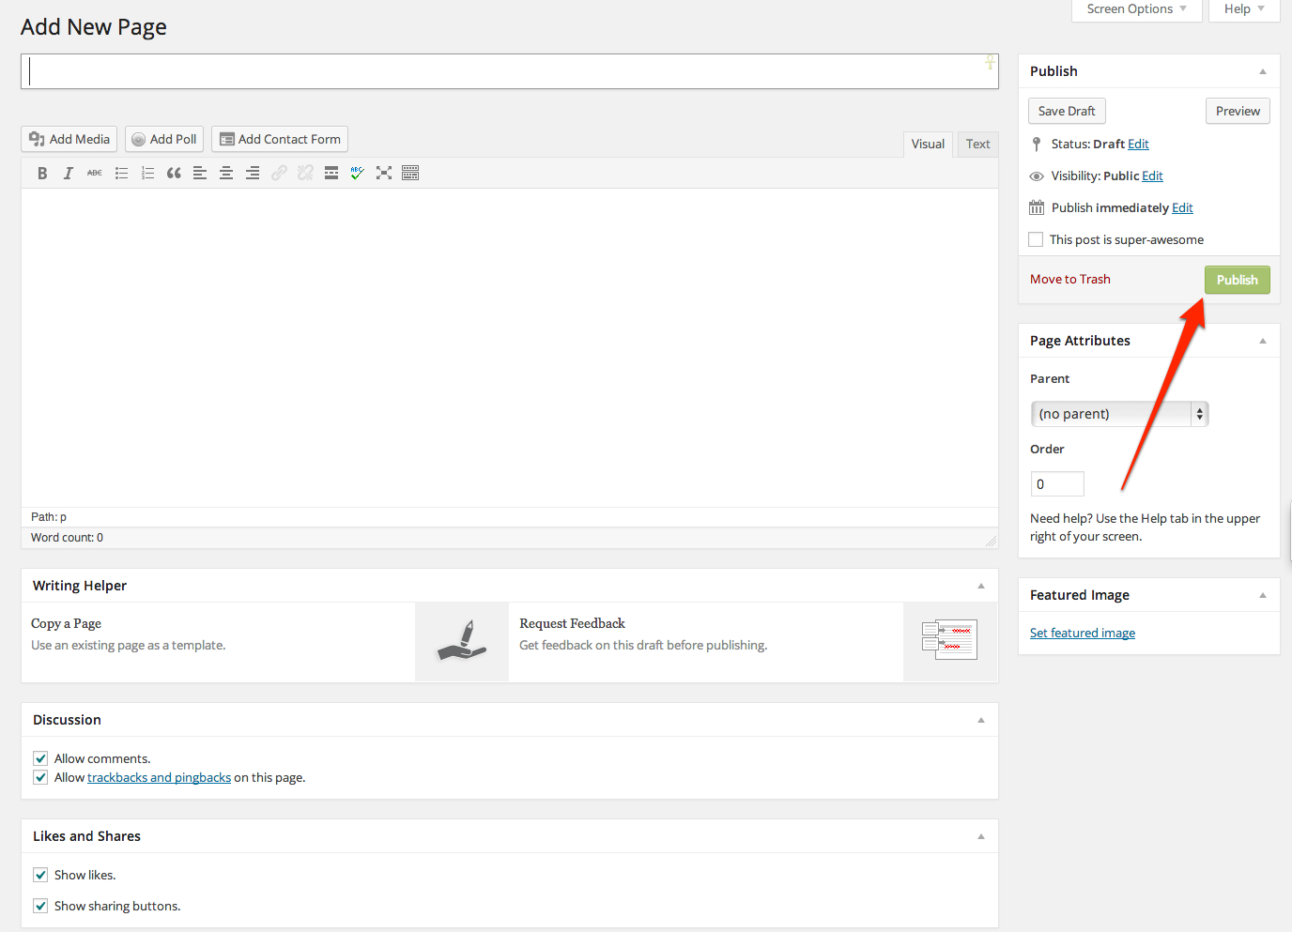1292x932 pixels.
Task: Toggle bold formatting in editor toolbar
Action: [x=42, y=173]
